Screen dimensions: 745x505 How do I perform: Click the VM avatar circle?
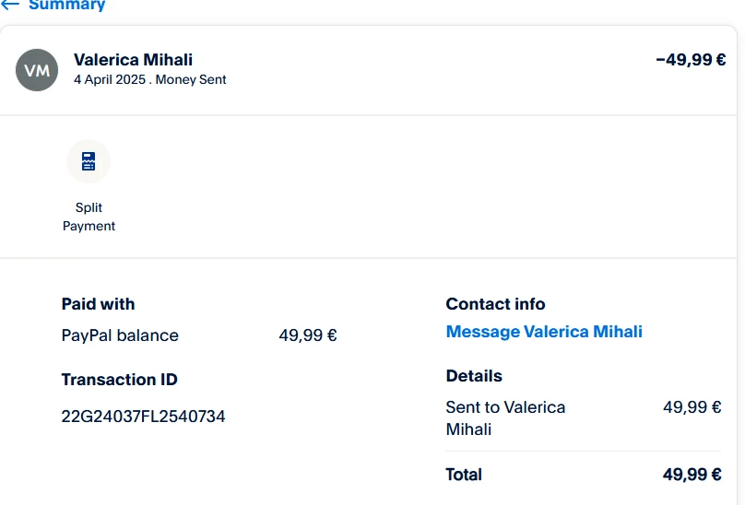(37, 70)
